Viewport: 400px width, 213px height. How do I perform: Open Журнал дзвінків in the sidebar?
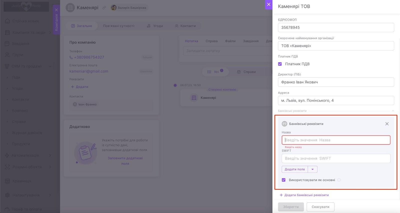coord(27,133)
